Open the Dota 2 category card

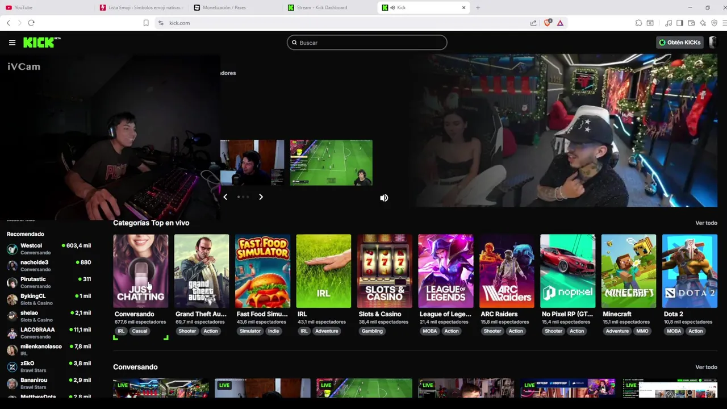(690, 271)
